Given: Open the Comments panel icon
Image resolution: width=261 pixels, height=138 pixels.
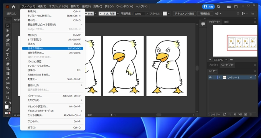Looking at the screenshot, I should click(x=203, y=24).
